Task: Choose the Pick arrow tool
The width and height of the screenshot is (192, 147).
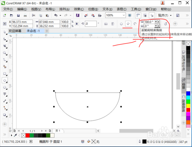Action: (5, 32)
